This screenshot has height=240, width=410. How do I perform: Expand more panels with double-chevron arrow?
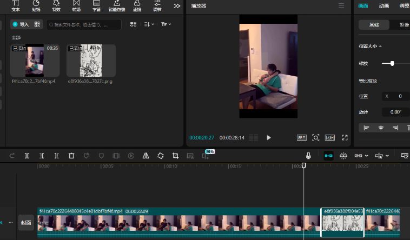[x=177, y=6]
